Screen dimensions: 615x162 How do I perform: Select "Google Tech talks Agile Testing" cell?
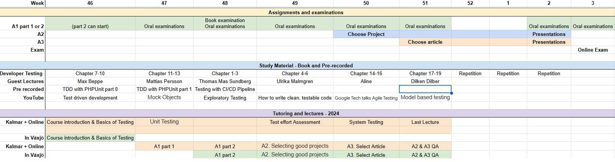coord(366,98)
